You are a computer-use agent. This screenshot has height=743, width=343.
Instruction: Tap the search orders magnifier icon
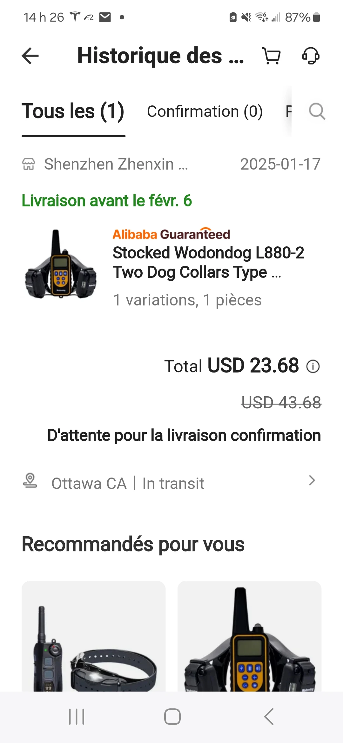point(317,111)
